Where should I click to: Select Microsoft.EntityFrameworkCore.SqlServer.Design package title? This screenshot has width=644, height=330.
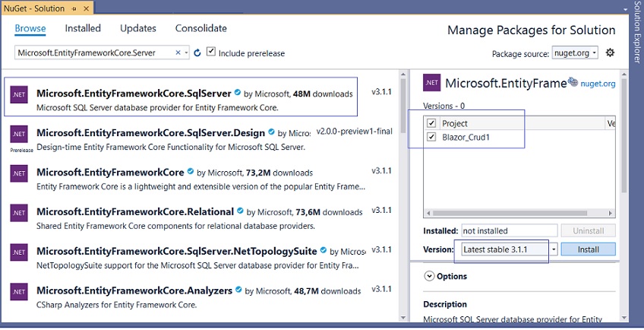point(150,133)
